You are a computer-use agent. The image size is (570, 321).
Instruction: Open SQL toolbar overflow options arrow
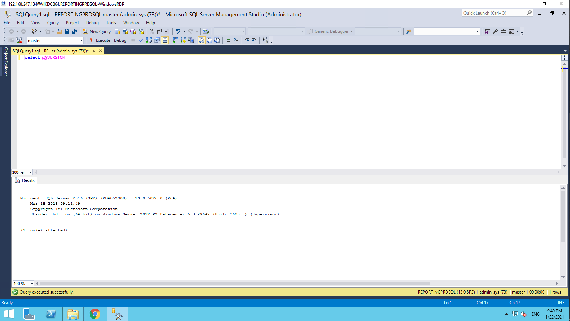click(271, 41)
